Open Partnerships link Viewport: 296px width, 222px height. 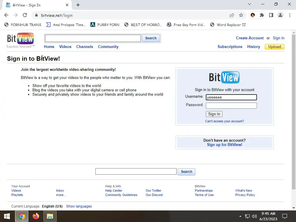tap(204, 190)
